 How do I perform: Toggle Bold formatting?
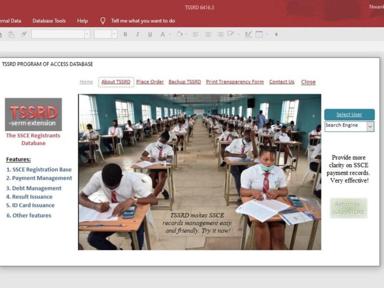click(125, 34)
